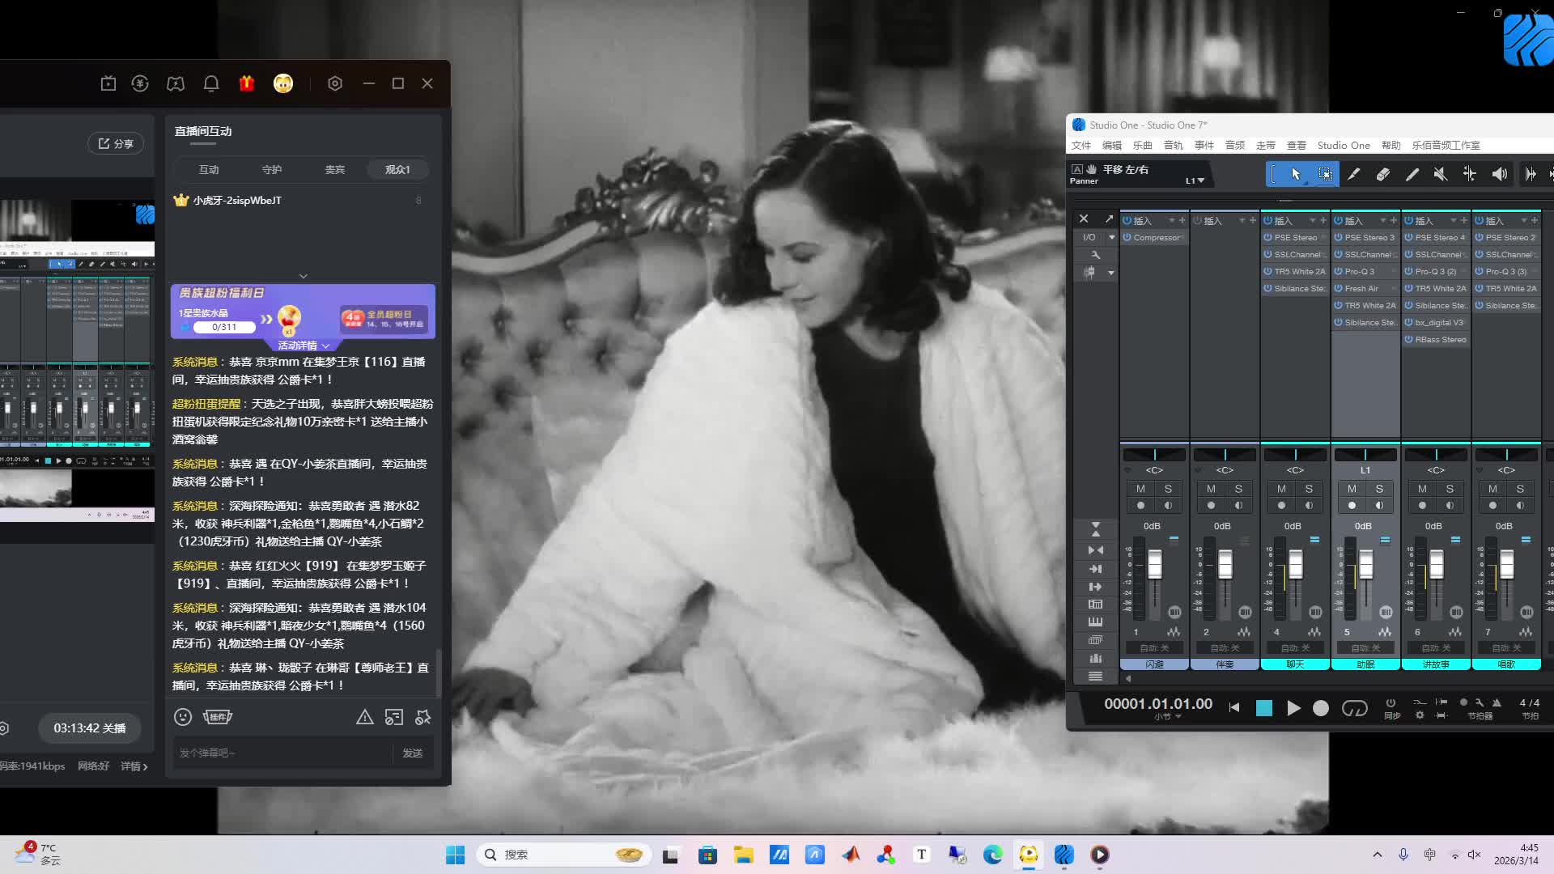Screen dimensions: 1554x874
Task: Select the Paint (pencil) tool
Action: pyautogui.click(x=1412, y=174)
